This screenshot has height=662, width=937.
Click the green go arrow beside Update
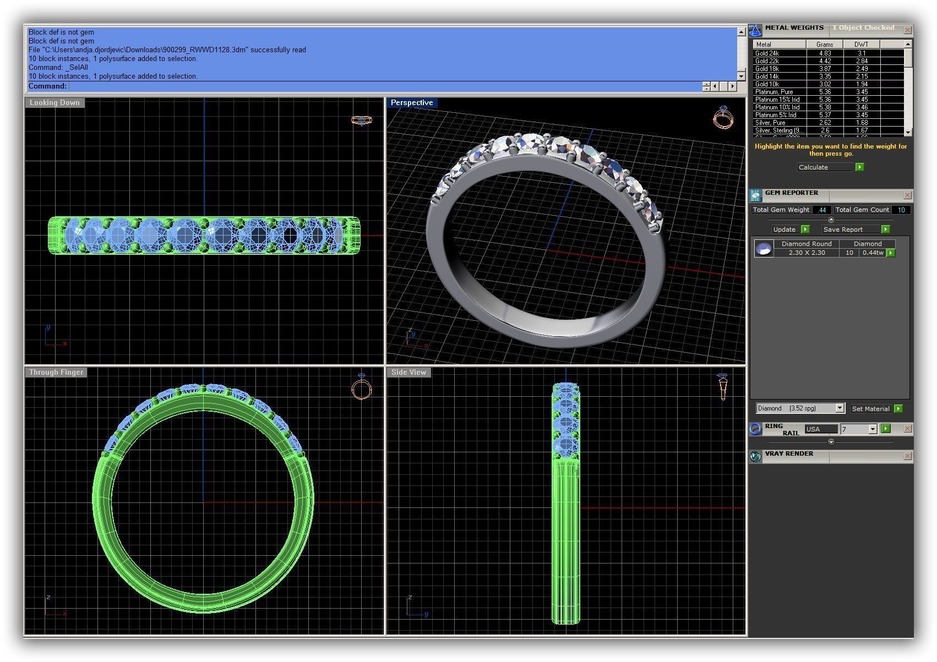805,229
